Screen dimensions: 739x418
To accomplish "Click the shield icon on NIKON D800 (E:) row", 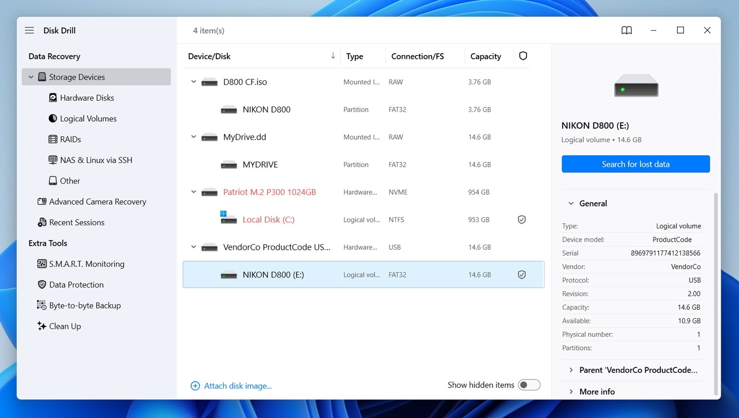I will coord(522,275).
